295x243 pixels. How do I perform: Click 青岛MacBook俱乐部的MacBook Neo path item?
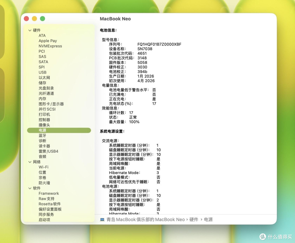pos(146,220)
